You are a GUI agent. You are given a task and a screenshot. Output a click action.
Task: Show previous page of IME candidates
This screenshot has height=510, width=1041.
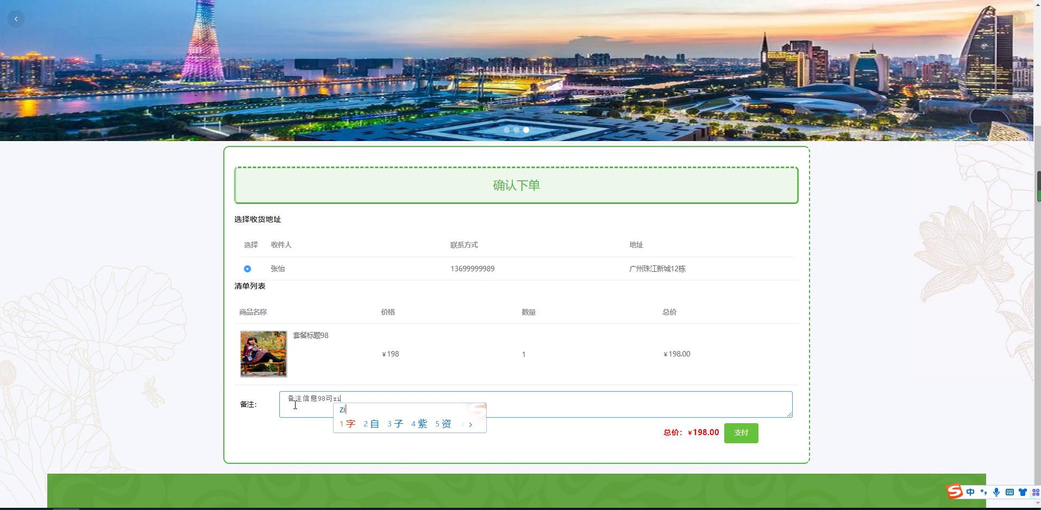coord(462,425)
